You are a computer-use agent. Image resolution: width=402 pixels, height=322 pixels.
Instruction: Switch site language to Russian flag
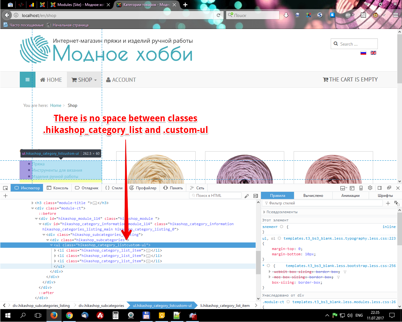(363, 53)
